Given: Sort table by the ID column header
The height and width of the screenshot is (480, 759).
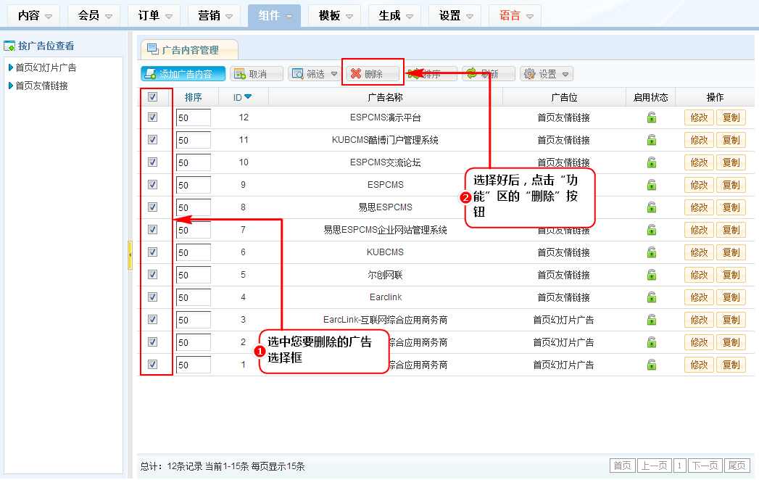Looking at the screenshot, I should [242, 97].
